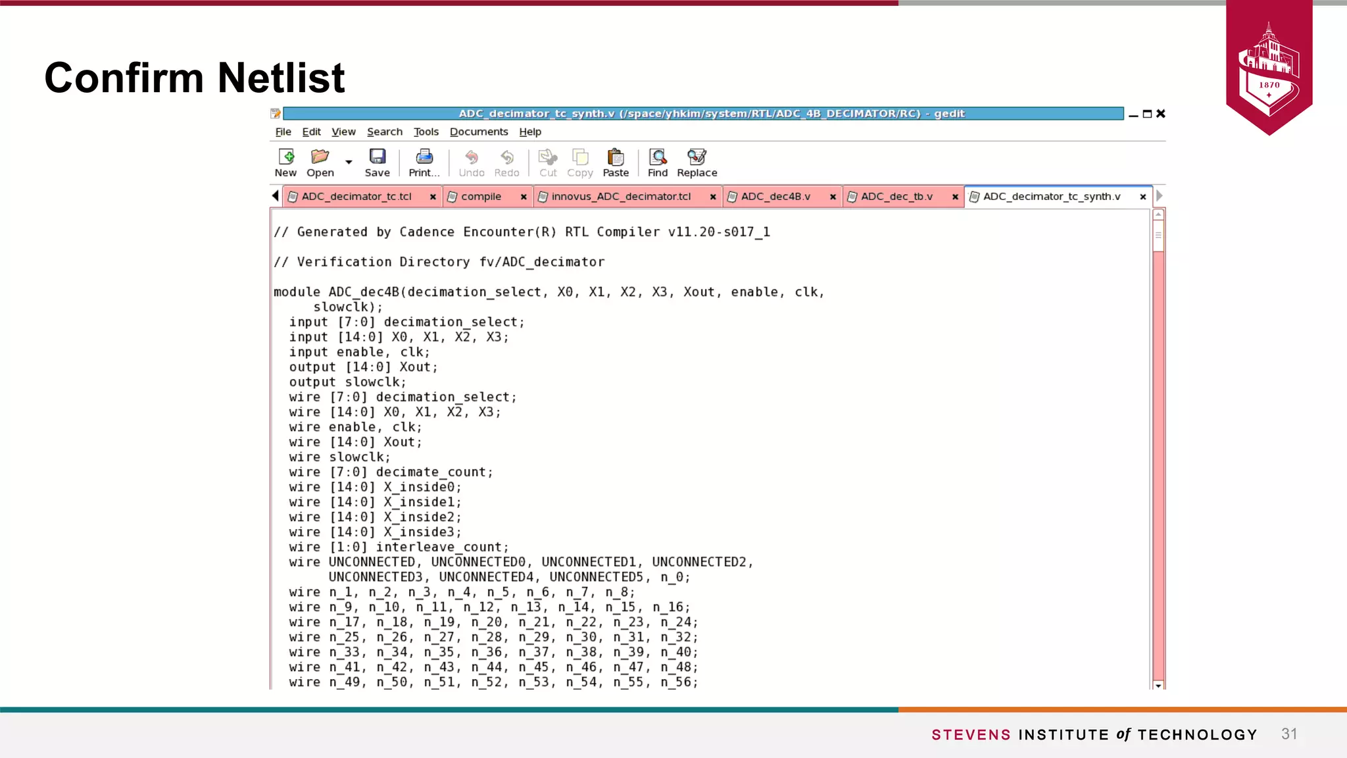The image size is (1347, 758).
Task: Open the Documents menu
Action: pyautogui.click(x=478, y=132)
